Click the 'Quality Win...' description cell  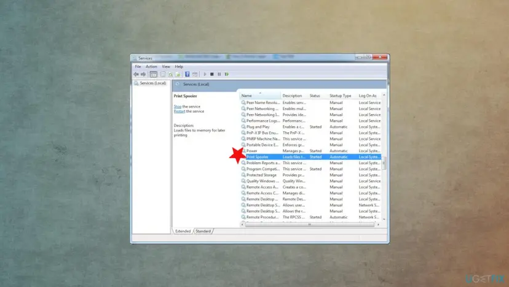[x=293, y=181]
